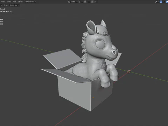Expand the RetopoFlow dropdown
This screenshot has height=126, width=168.
click(x=30, y=2)
